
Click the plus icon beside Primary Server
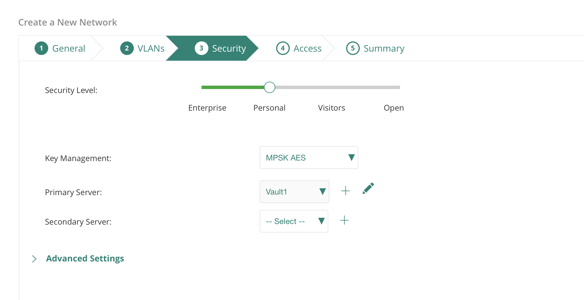coord(345,191)
